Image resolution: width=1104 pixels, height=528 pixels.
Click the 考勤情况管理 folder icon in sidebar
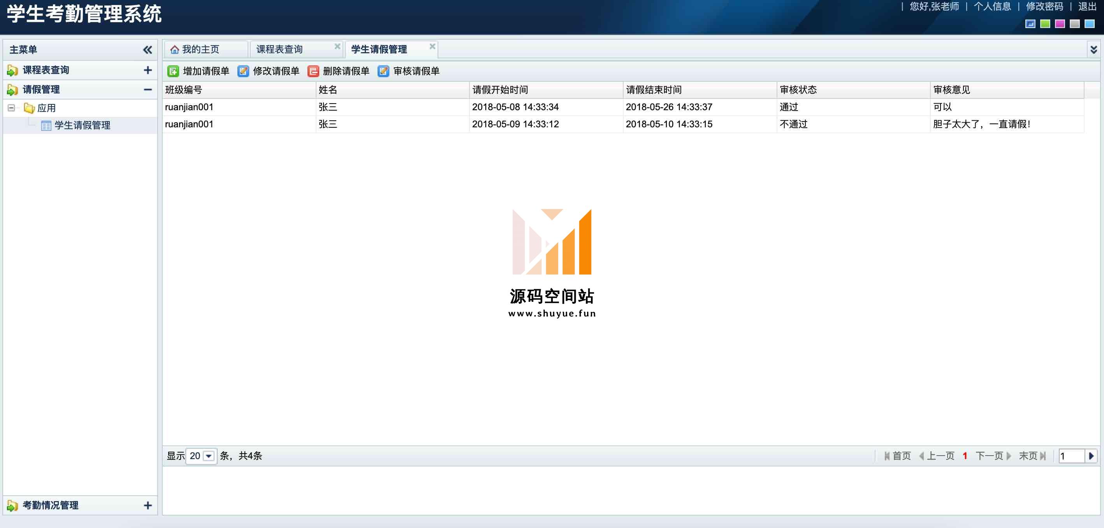[12, 506]
